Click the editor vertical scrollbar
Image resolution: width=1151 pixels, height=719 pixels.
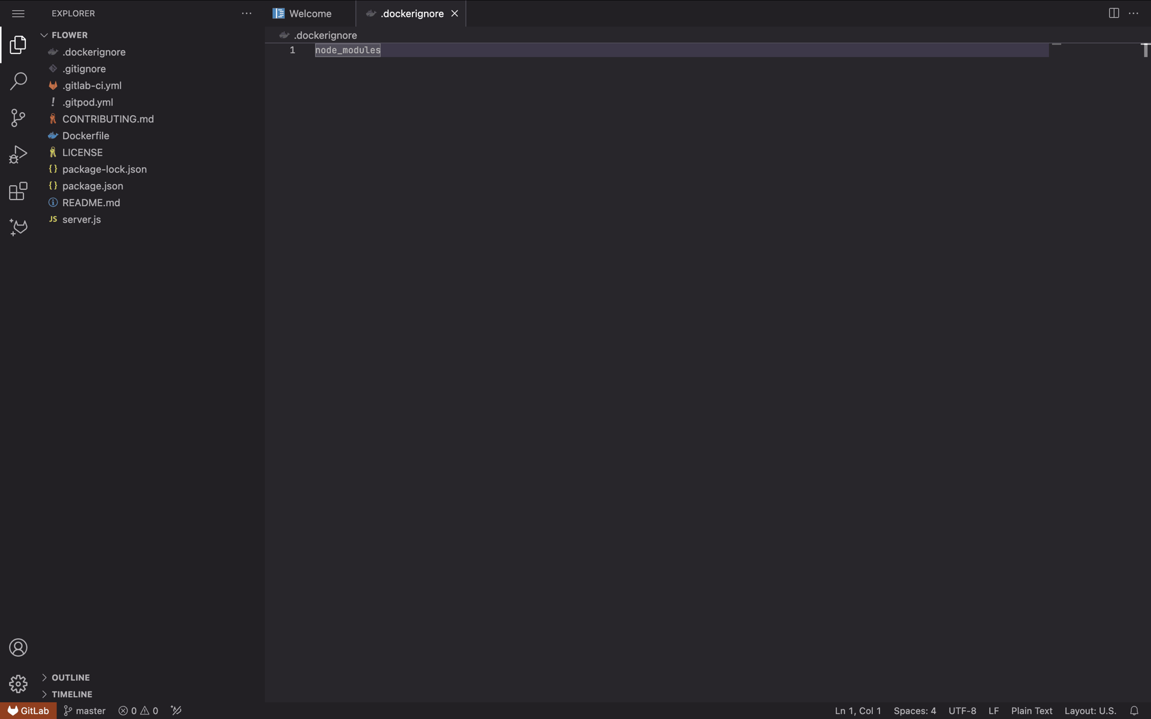pyautogui.click(x=1145, y=371)
